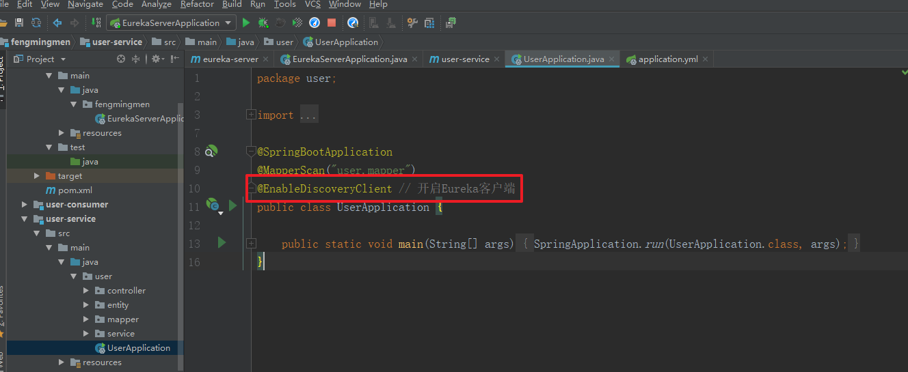Click the green run arrow on line 11
The width and height of the screenshot is (908, 372).
click(x=233, y=205)
